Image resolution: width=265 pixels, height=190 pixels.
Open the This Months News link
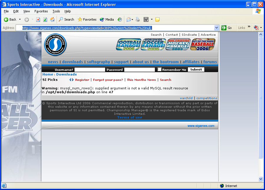(x=141, y=80)
